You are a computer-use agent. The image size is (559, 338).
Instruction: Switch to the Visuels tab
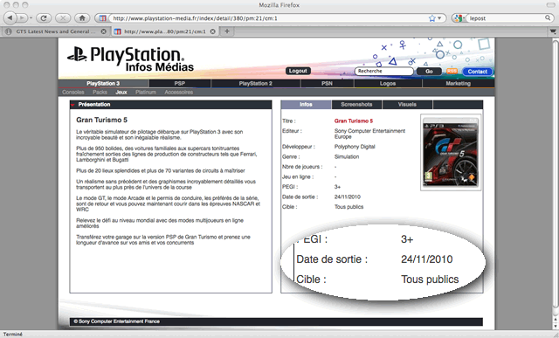pos(407,105)
